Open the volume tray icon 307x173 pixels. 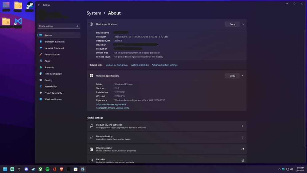[x=292, y=169]
